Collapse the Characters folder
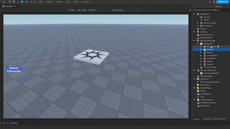 click(x=198, y=44)
